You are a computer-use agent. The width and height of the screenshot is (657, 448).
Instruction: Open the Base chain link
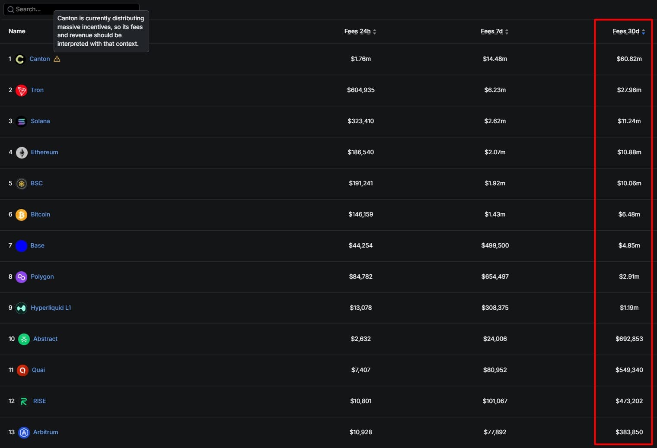37,245
